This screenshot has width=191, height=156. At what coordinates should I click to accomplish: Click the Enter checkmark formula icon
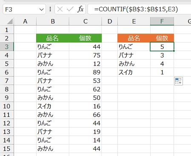[70, 9]
